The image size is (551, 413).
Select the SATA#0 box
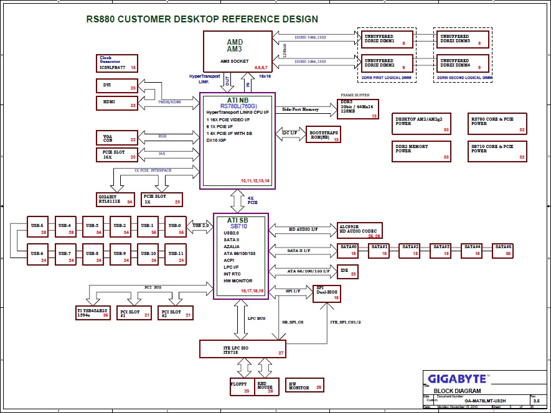(x=351, y=250)
